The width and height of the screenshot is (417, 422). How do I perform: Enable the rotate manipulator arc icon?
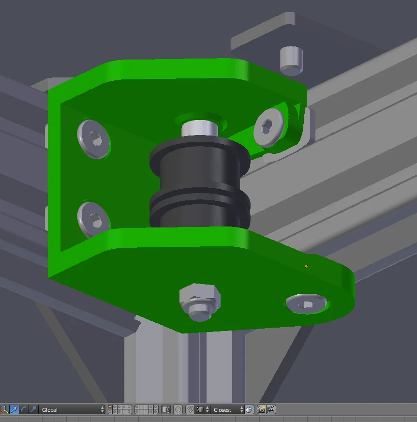tap(24, 409)
